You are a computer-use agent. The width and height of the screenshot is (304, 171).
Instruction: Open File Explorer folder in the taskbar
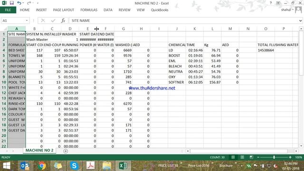coord(106,166)
